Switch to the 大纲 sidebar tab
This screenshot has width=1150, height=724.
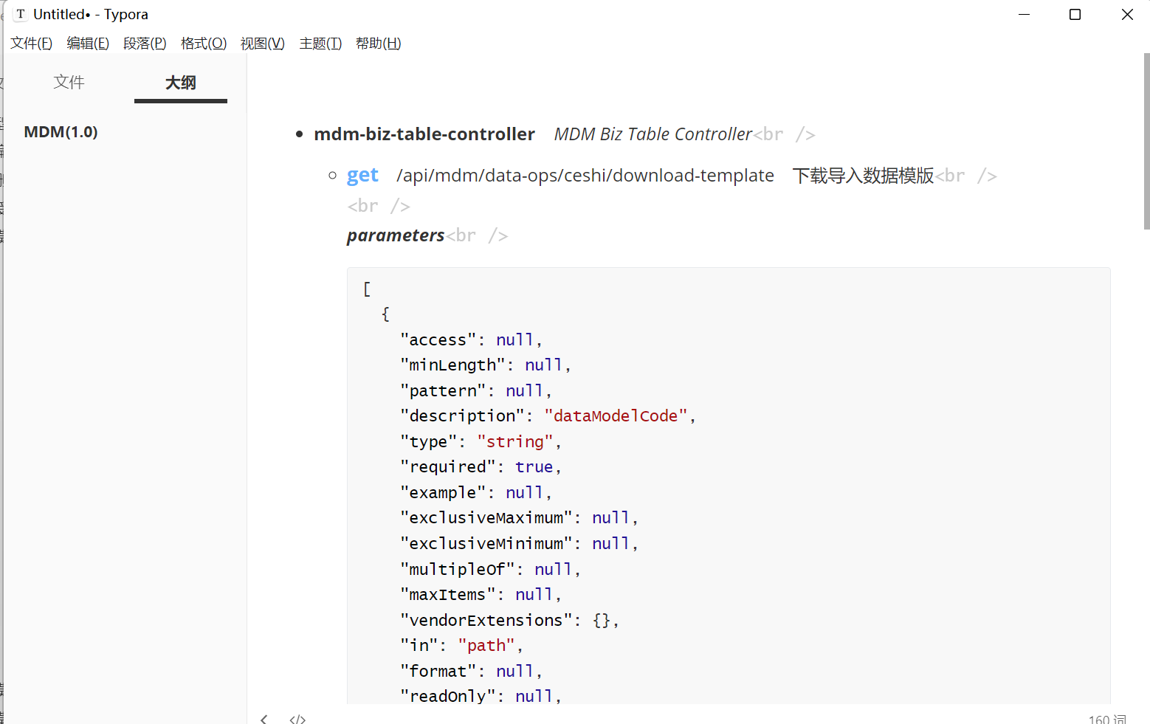point(181,83)
